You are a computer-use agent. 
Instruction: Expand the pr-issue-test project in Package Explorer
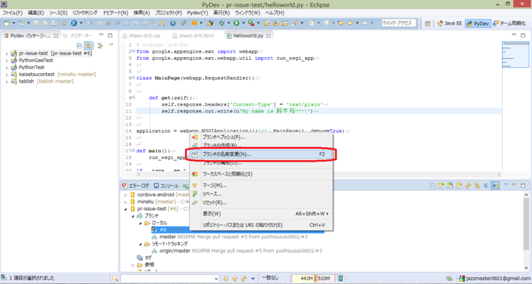click(x=7, y=54)
